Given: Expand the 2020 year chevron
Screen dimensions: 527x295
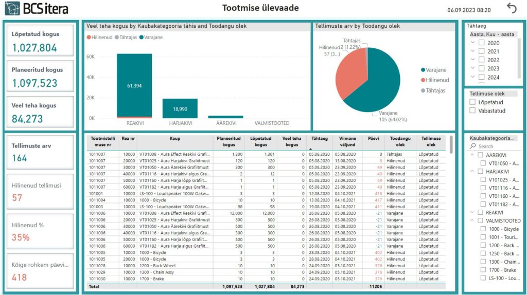Looking at the screenshot, I should click(472, 42).
